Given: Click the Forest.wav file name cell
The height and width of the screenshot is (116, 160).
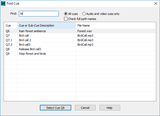Looking at the screenshot, I should (85, 31).
